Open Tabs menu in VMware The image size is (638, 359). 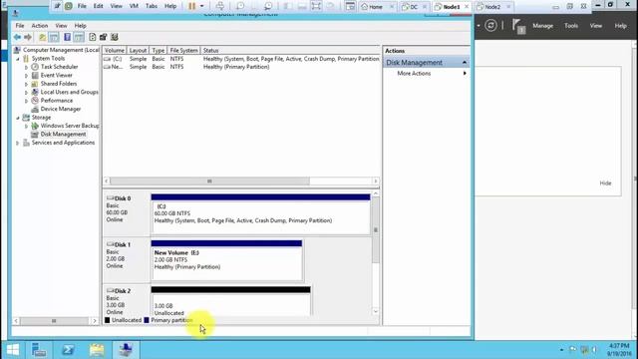tap(152, 6)
